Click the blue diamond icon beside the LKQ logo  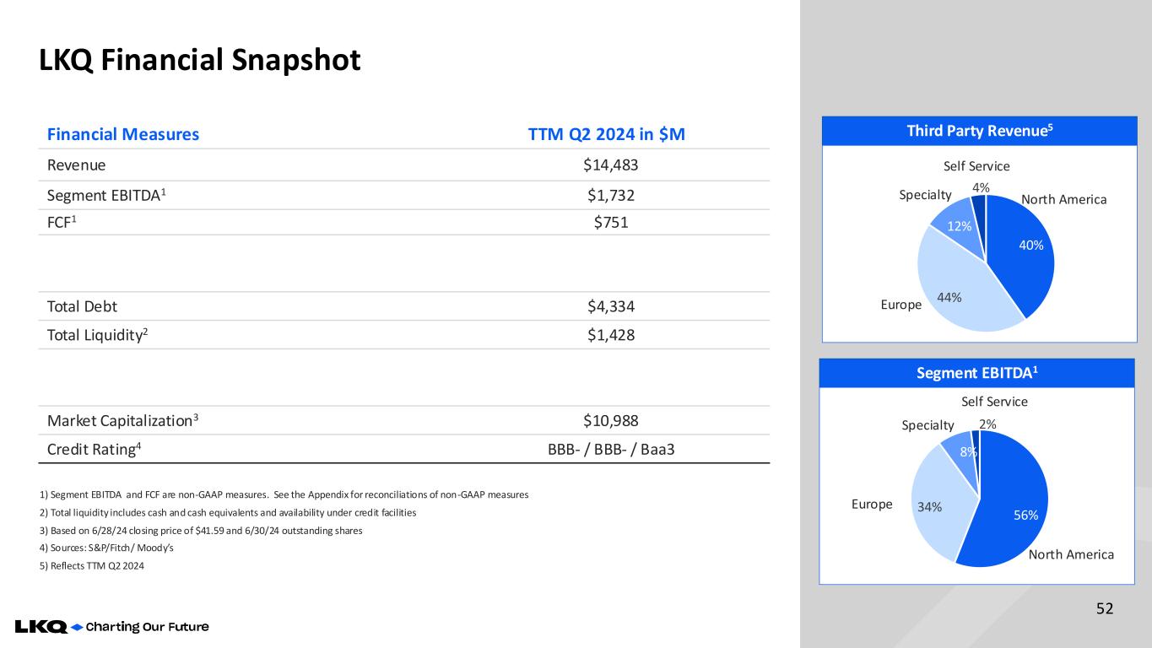77,627
